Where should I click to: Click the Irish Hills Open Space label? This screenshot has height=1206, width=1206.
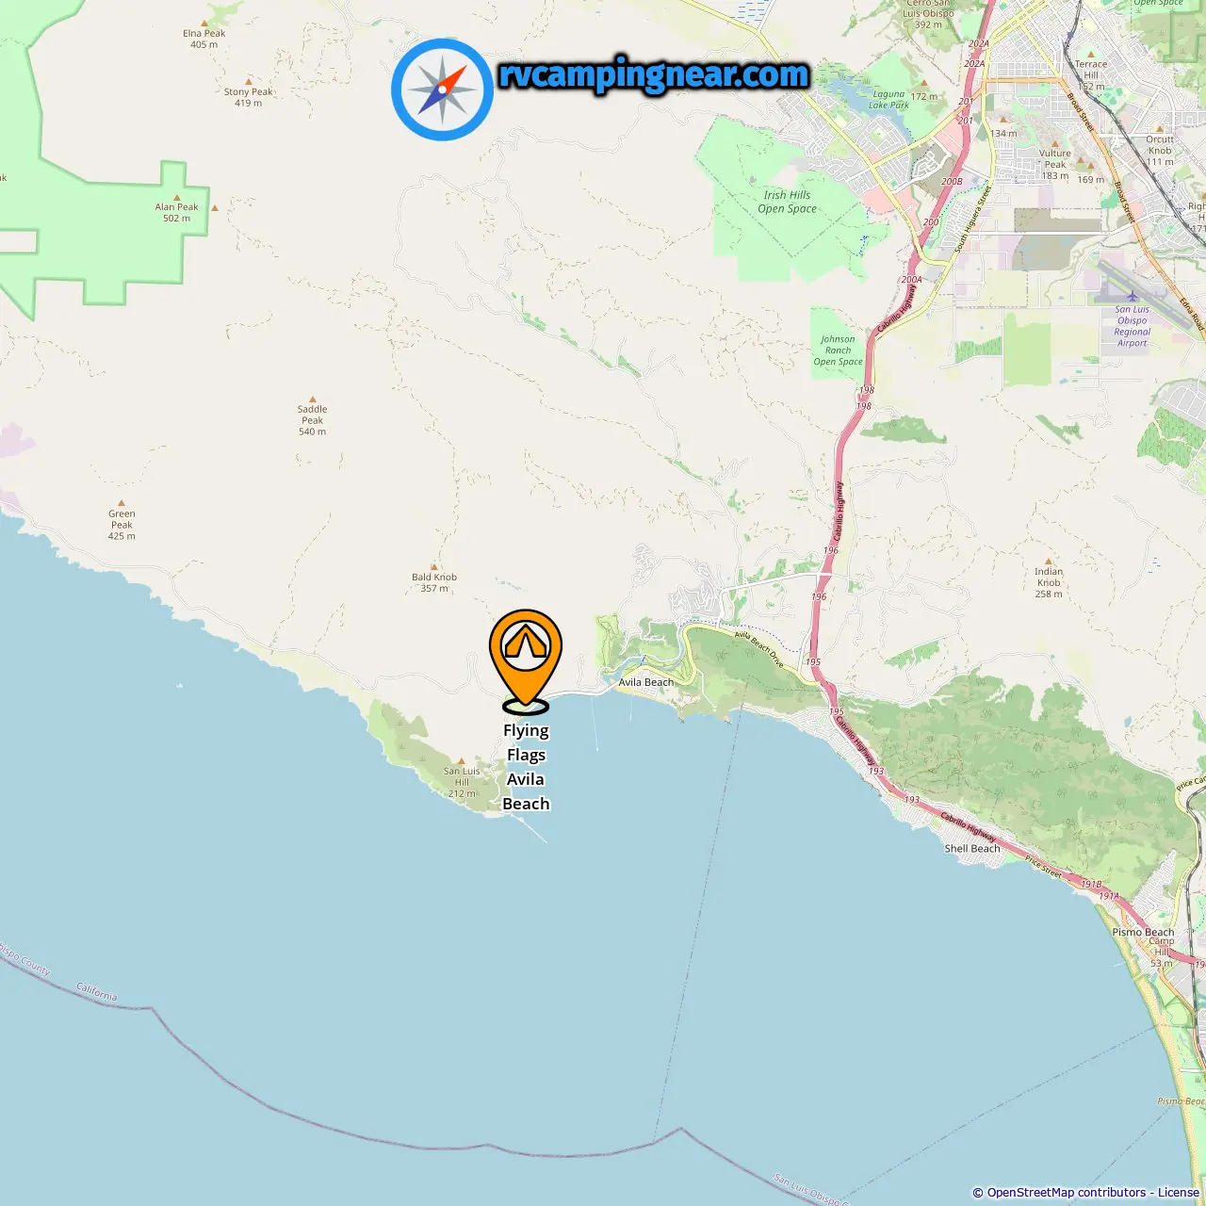coord(788,202)
